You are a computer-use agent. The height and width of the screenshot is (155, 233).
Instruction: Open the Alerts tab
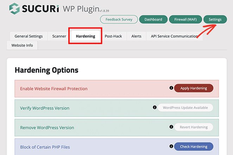[136, 36]
